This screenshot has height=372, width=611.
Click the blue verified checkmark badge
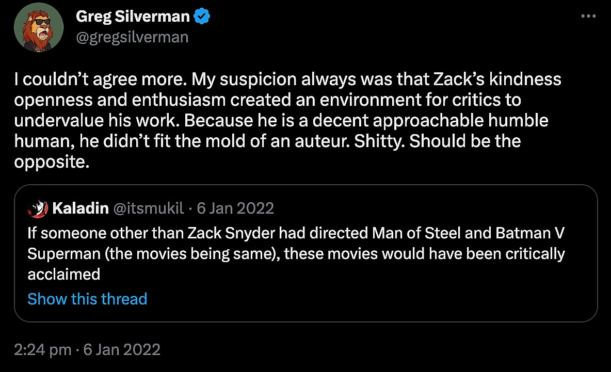(202, 17)
